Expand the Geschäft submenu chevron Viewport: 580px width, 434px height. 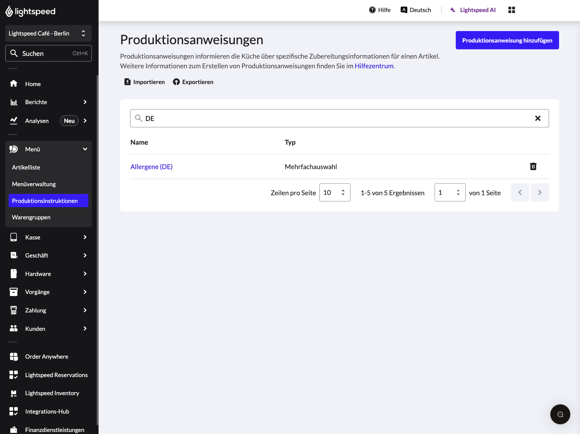[x=85, y=255]
